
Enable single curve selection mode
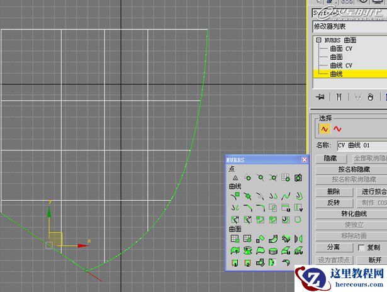tap(324, 129)
